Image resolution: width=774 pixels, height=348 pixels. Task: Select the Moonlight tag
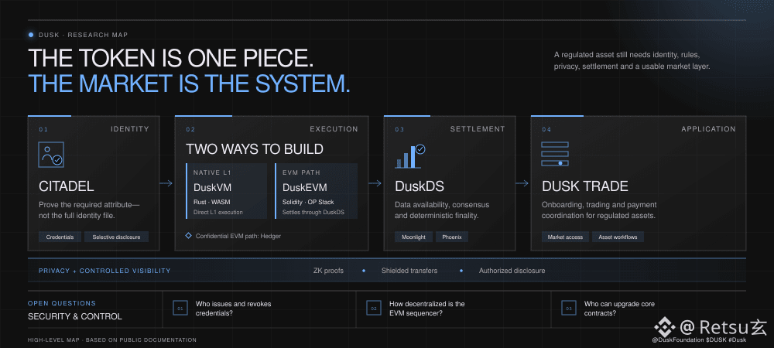click(x=413, y=237)
